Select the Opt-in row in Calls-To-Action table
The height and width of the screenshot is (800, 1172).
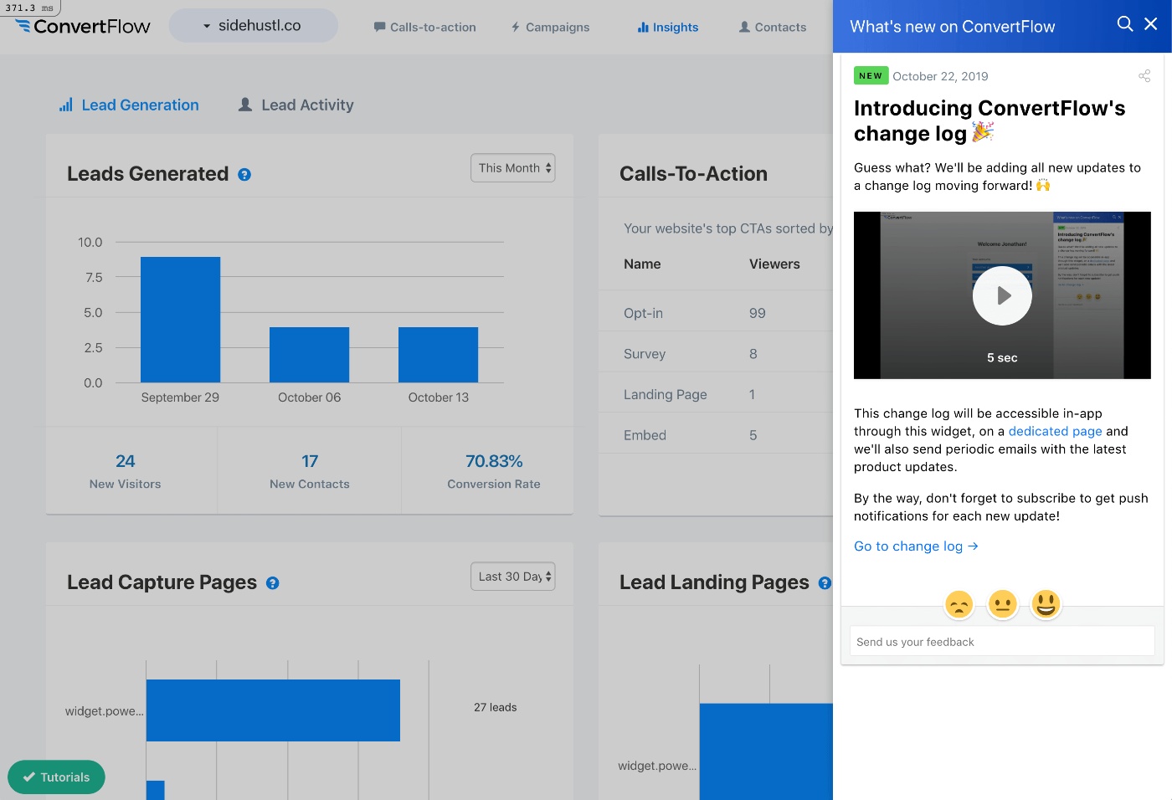(716, 313)
